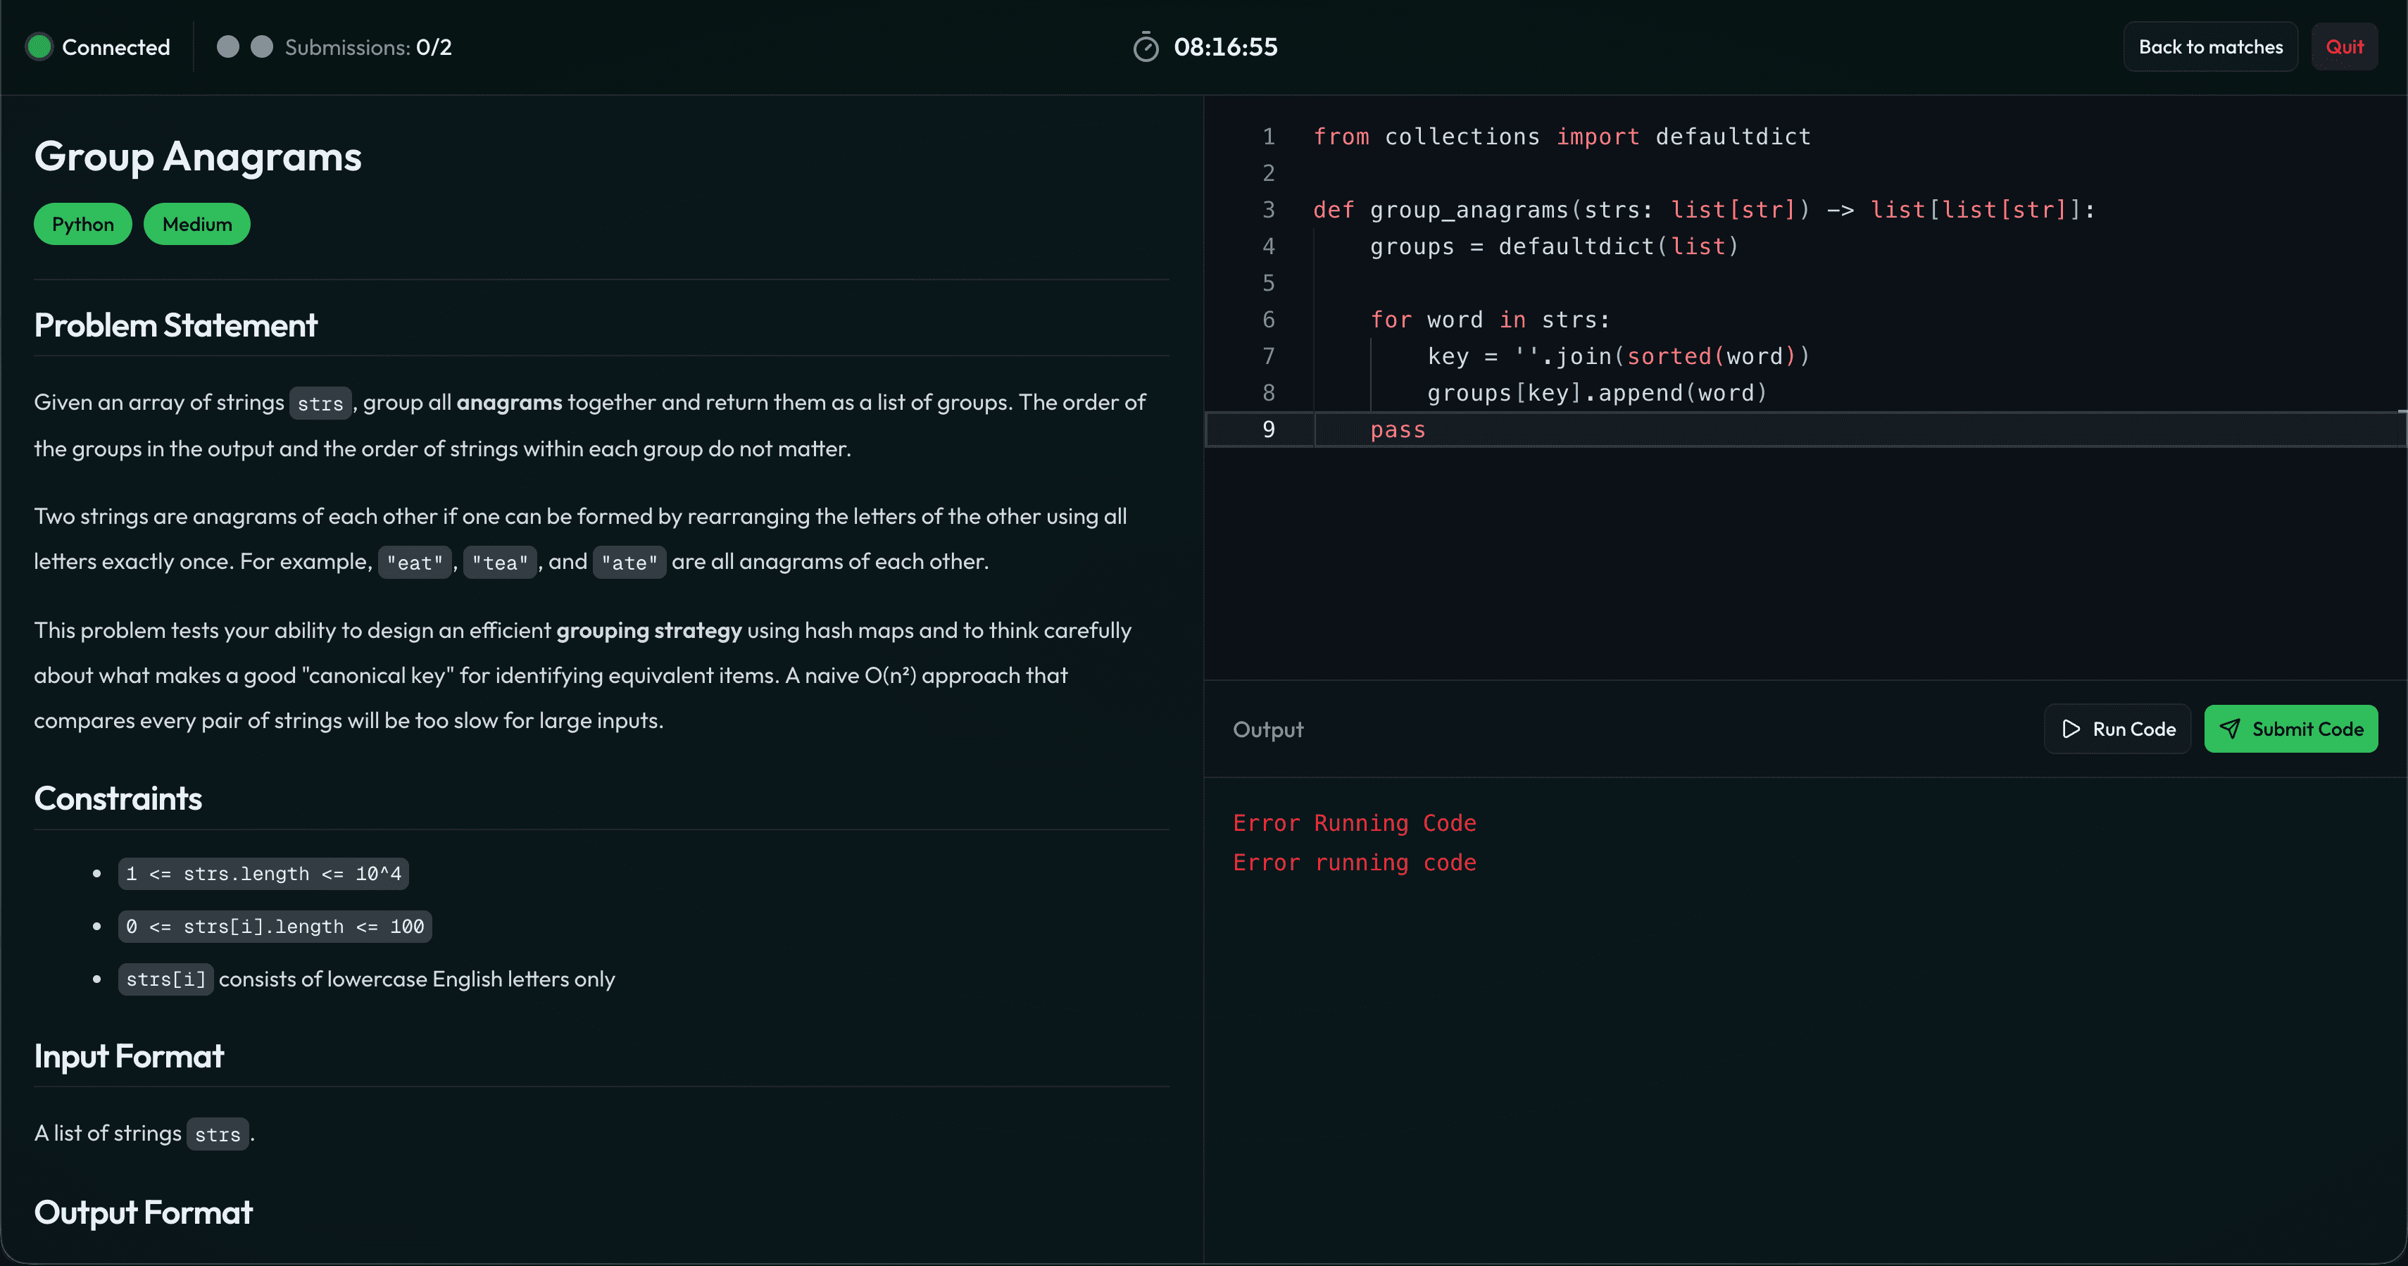Submit the code solution
This screenshot has width=2408, height=1266.
point(2290,728)
